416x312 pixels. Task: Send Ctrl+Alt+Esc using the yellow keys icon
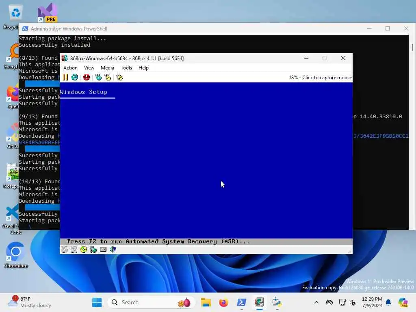point(108,77)
